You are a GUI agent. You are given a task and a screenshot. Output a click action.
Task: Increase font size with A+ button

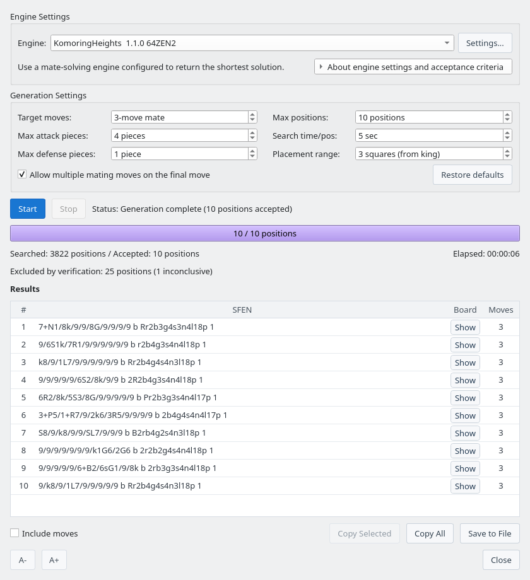pos(54,560)
